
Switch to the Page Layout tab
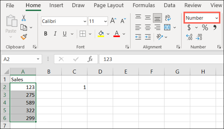click(x=109, y=6)
